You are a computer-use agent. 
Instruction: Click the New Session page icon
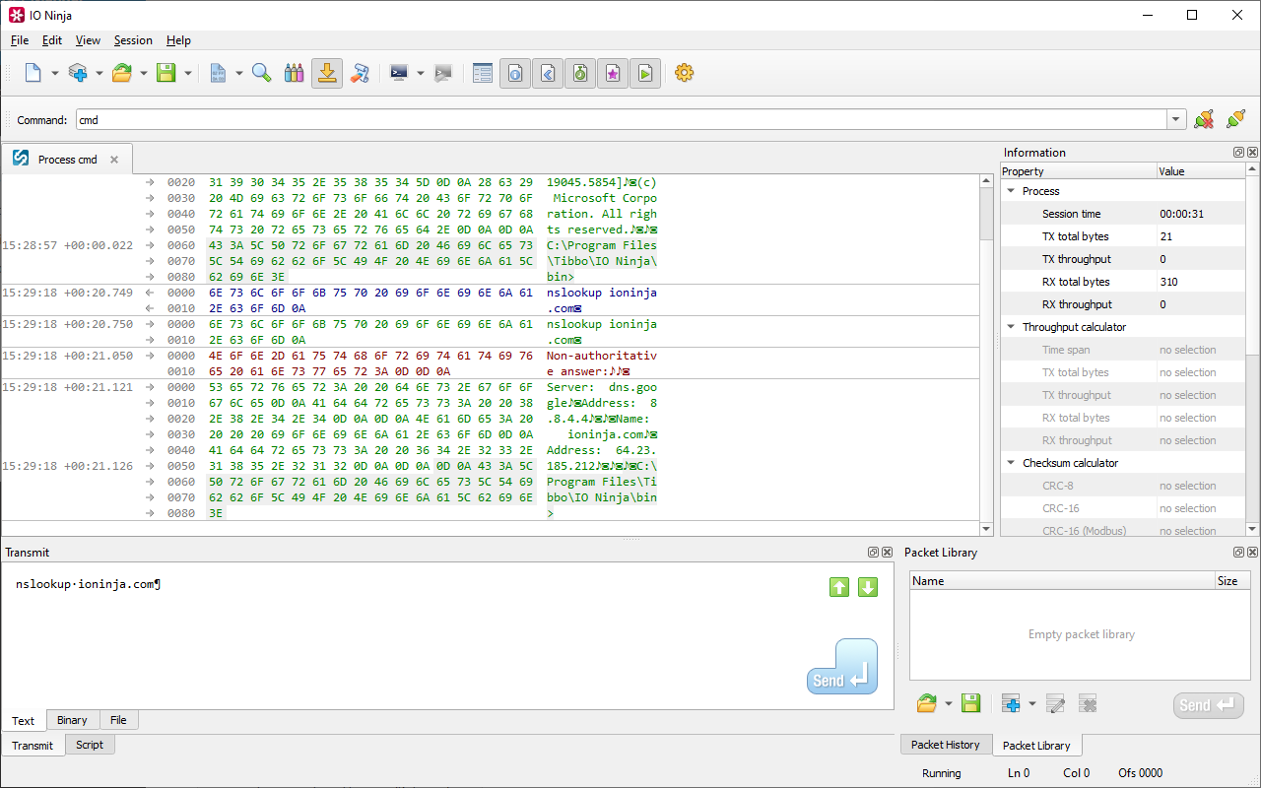tap(33, 73)
